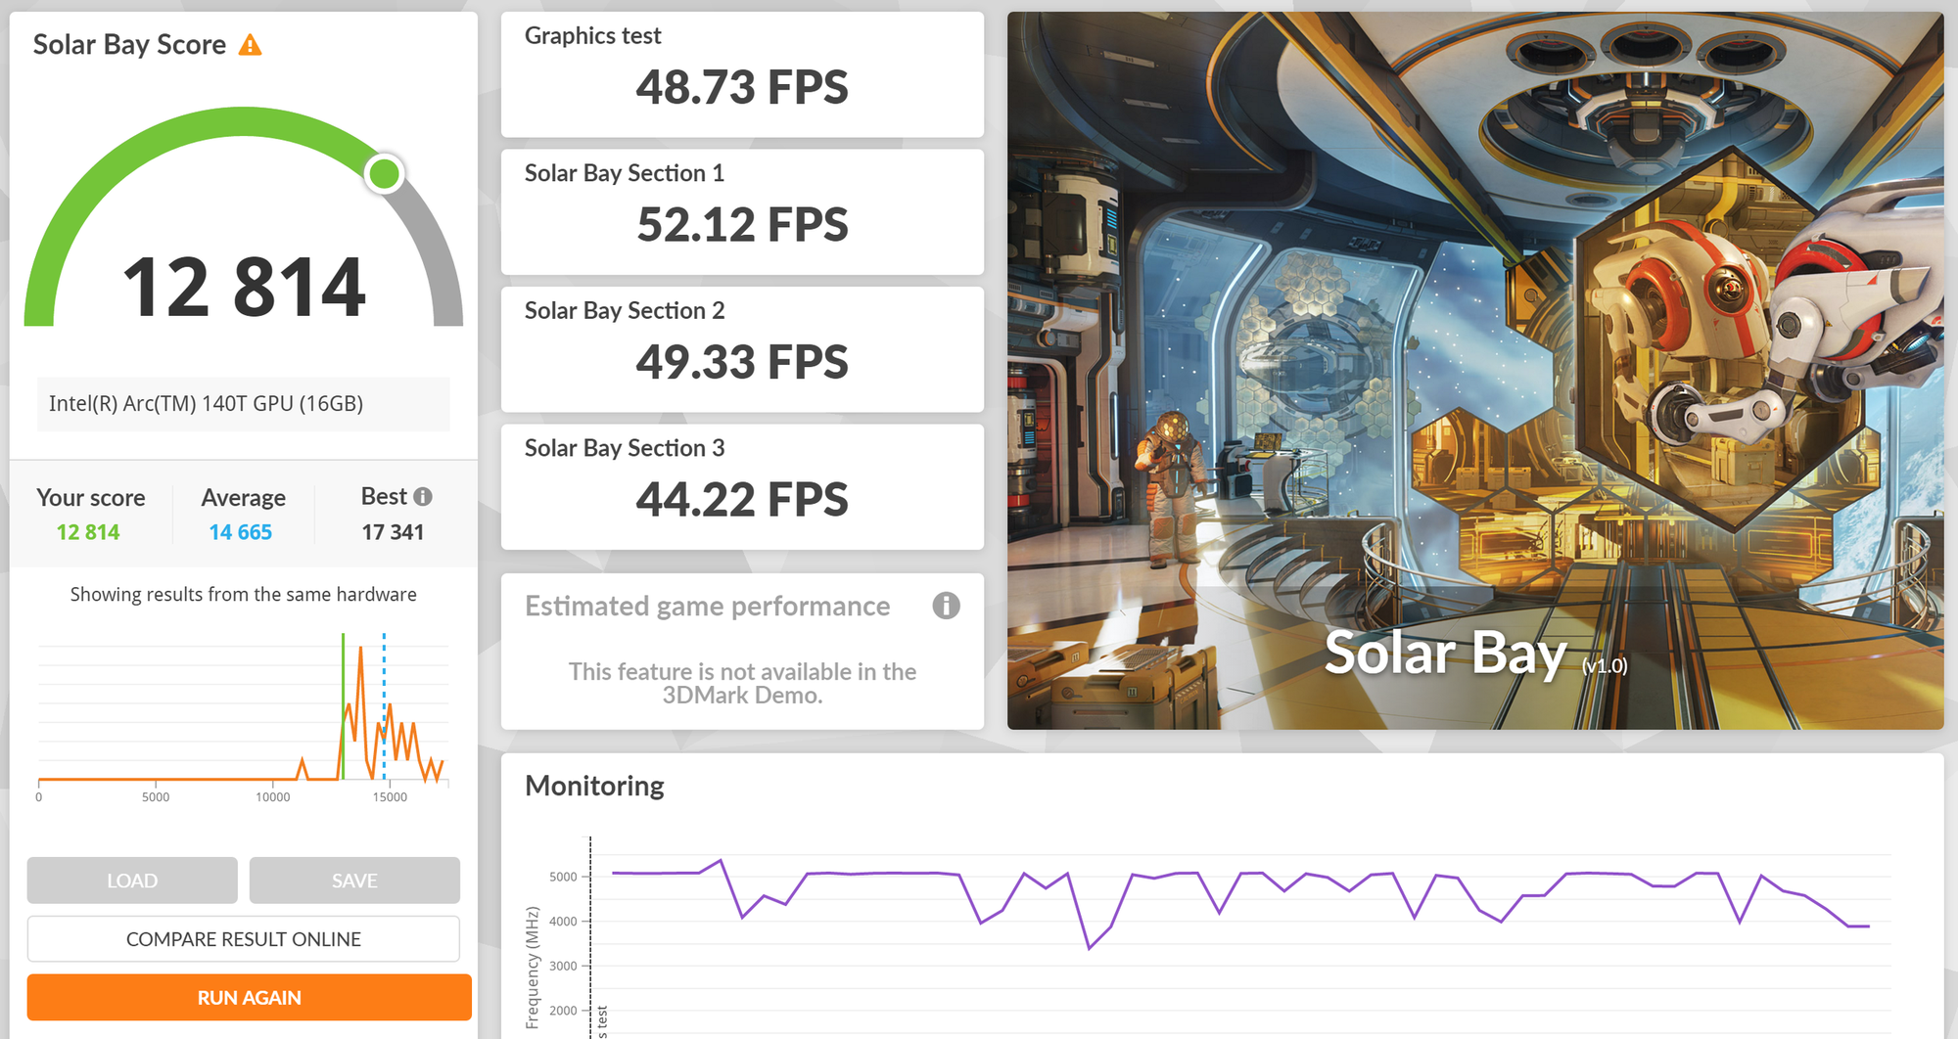The height and width of the screenshot is (1039, 1958).
Task: Open COMPARE RESULT ONLINE
Action: 244,939
